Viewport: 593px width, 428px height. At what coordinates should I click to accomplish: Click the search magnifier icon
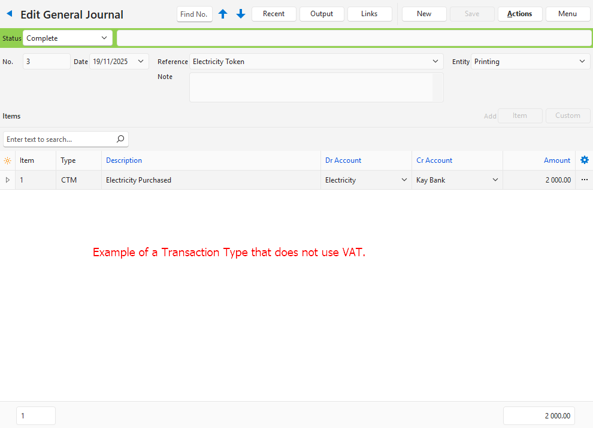pos(120,139)
